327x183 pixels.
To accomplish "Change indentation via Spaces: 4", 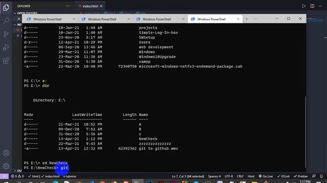I will (214, 176).
